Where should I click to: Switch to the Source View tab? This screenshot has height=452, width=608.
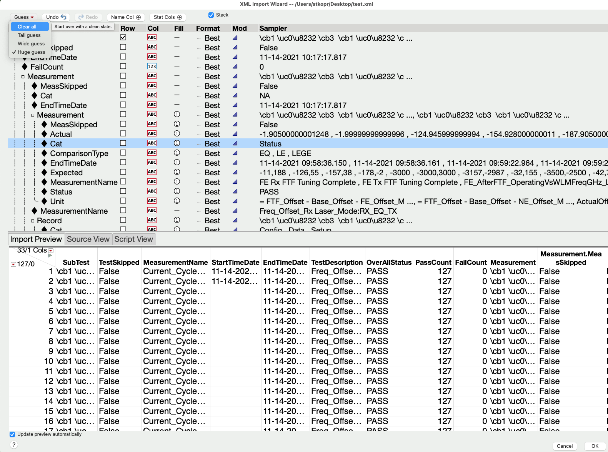(88, 239)
